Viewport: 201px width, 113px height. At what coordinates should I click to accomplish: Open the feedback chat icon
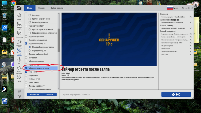click(19, 91)
